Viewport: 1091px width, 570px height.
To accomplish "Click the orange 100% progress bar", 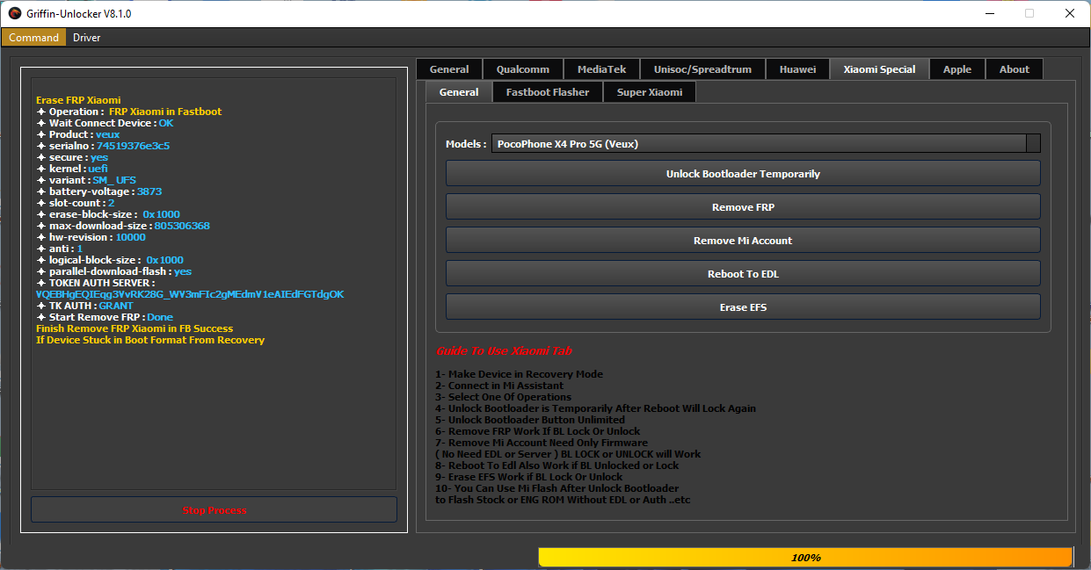I will pyautogui.click(x=805, y=558).
